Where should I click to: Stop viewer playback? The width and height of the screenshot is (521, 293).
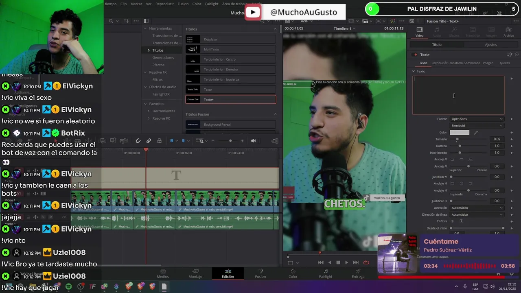(x=338, y=262)
